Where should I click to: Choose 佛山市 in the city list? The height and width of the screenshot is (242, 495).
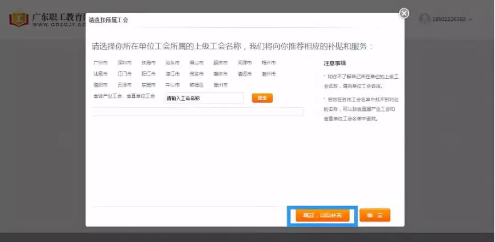point(196,63)
